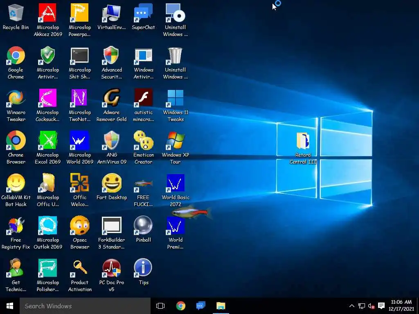Show hidden system tray icons
The image size is (419, 314).
click(351, 306)
